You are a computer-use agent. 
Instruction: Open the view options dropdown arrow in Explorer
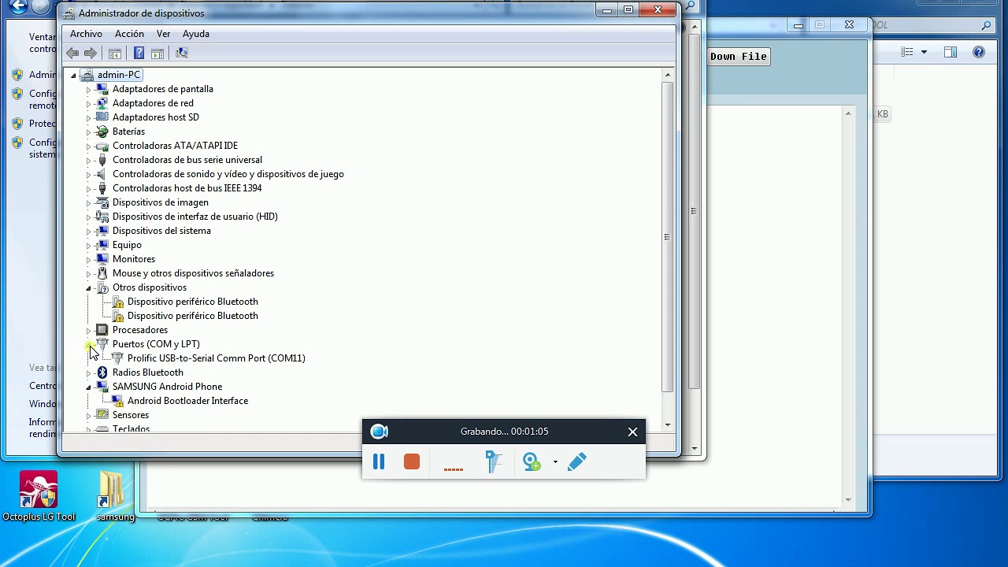coord(924,53)
